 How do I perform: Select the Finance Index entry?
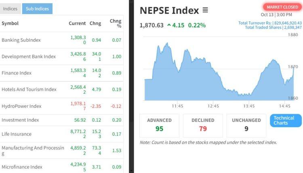pos(17,73)
